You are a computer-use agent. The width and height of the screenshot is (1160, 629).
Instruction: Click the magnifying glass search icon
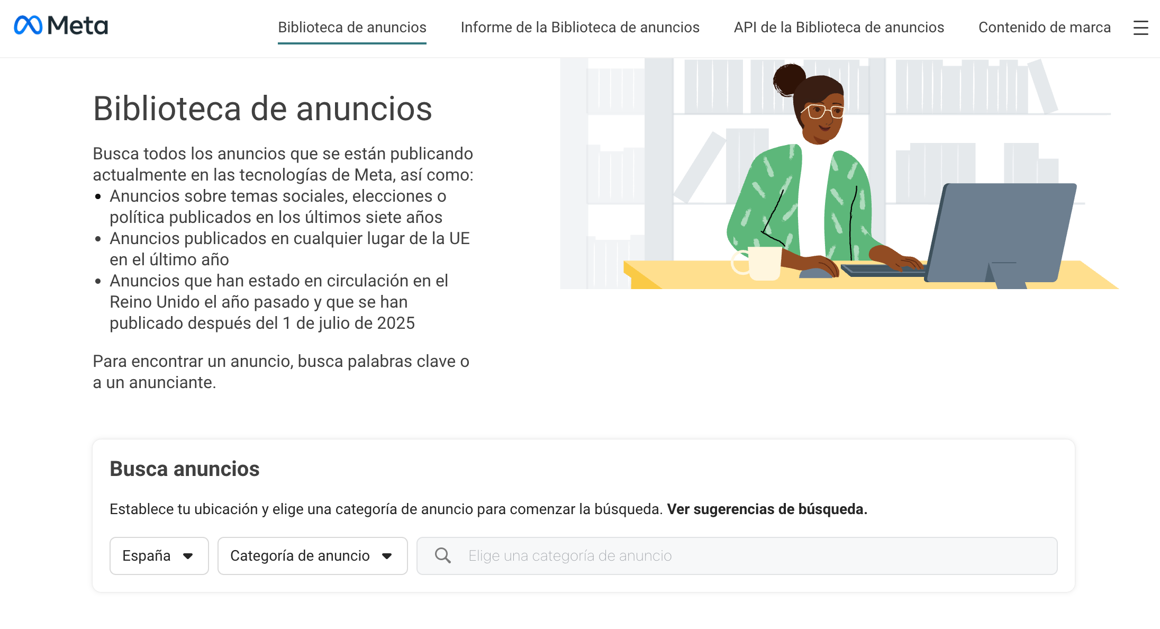pos(442,555)
